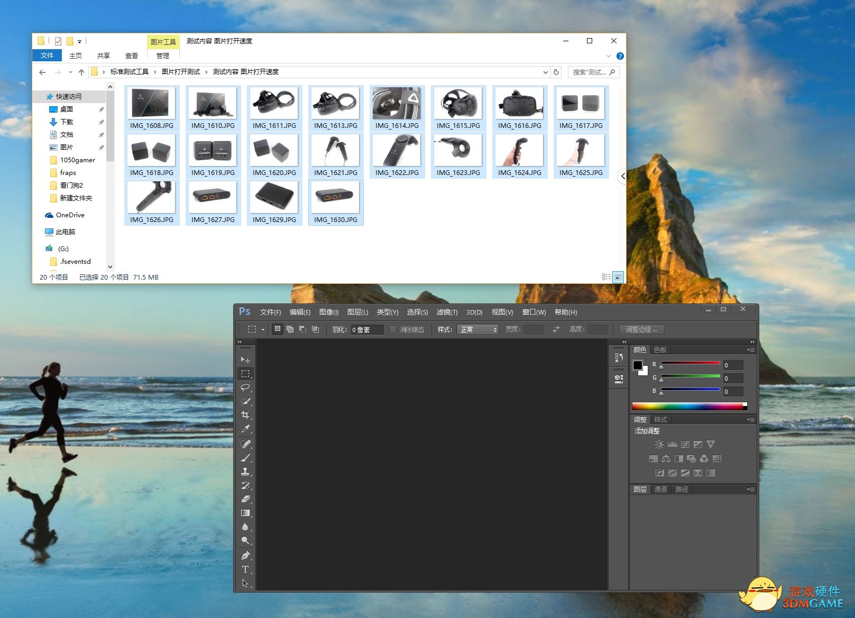The width and height of the screenshot is (855, 618).
Task: Choose the Clone Stamp tool
Action: [x=245, y=472]
